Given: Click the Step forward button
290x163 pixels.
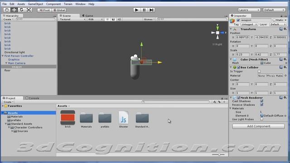Looking at the screenshot, I should coord(151,10).
